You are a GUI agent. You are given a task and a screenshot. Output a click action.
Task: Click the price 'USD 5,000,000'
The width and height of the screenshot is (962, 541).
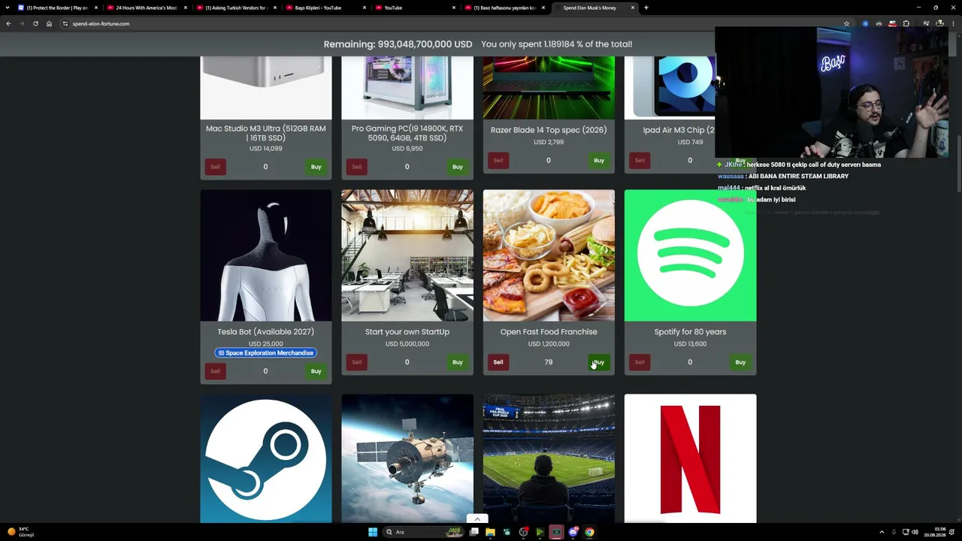click(x=407, y=344)
